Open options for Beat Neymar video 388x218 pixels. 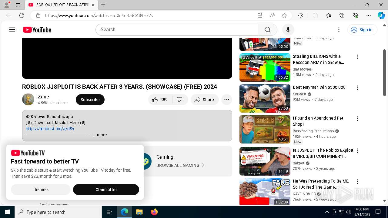click(x=358, y=88)
